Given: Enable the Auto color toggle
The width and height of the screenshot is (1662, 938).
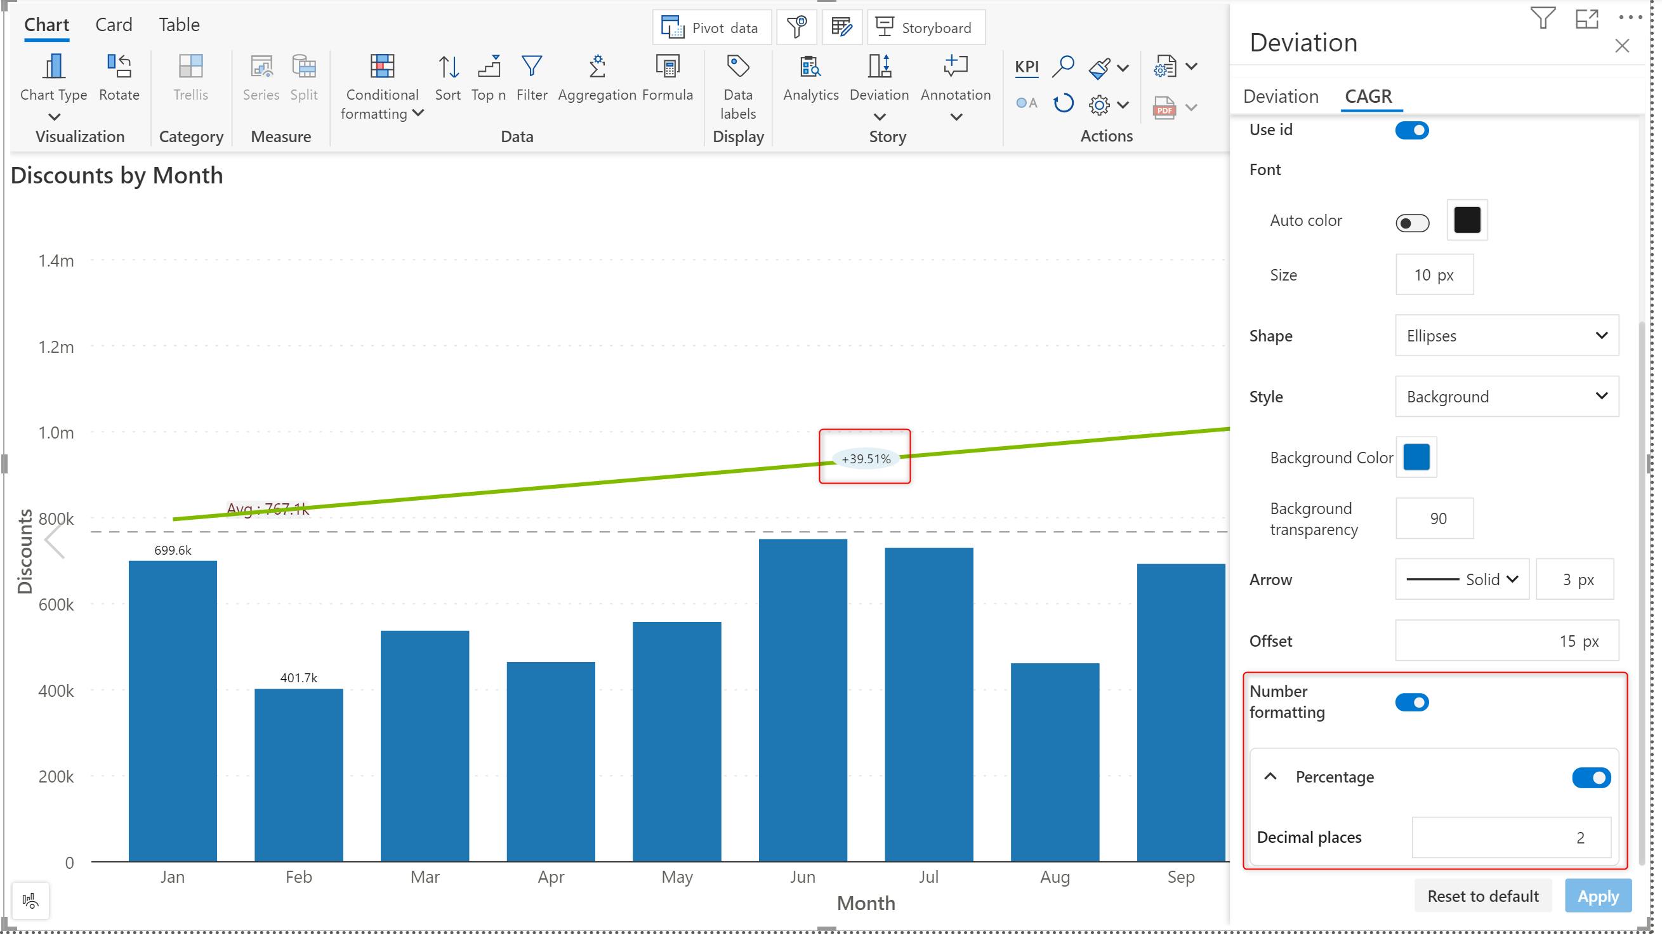Looking at the screenshot, I should 1412,223.
